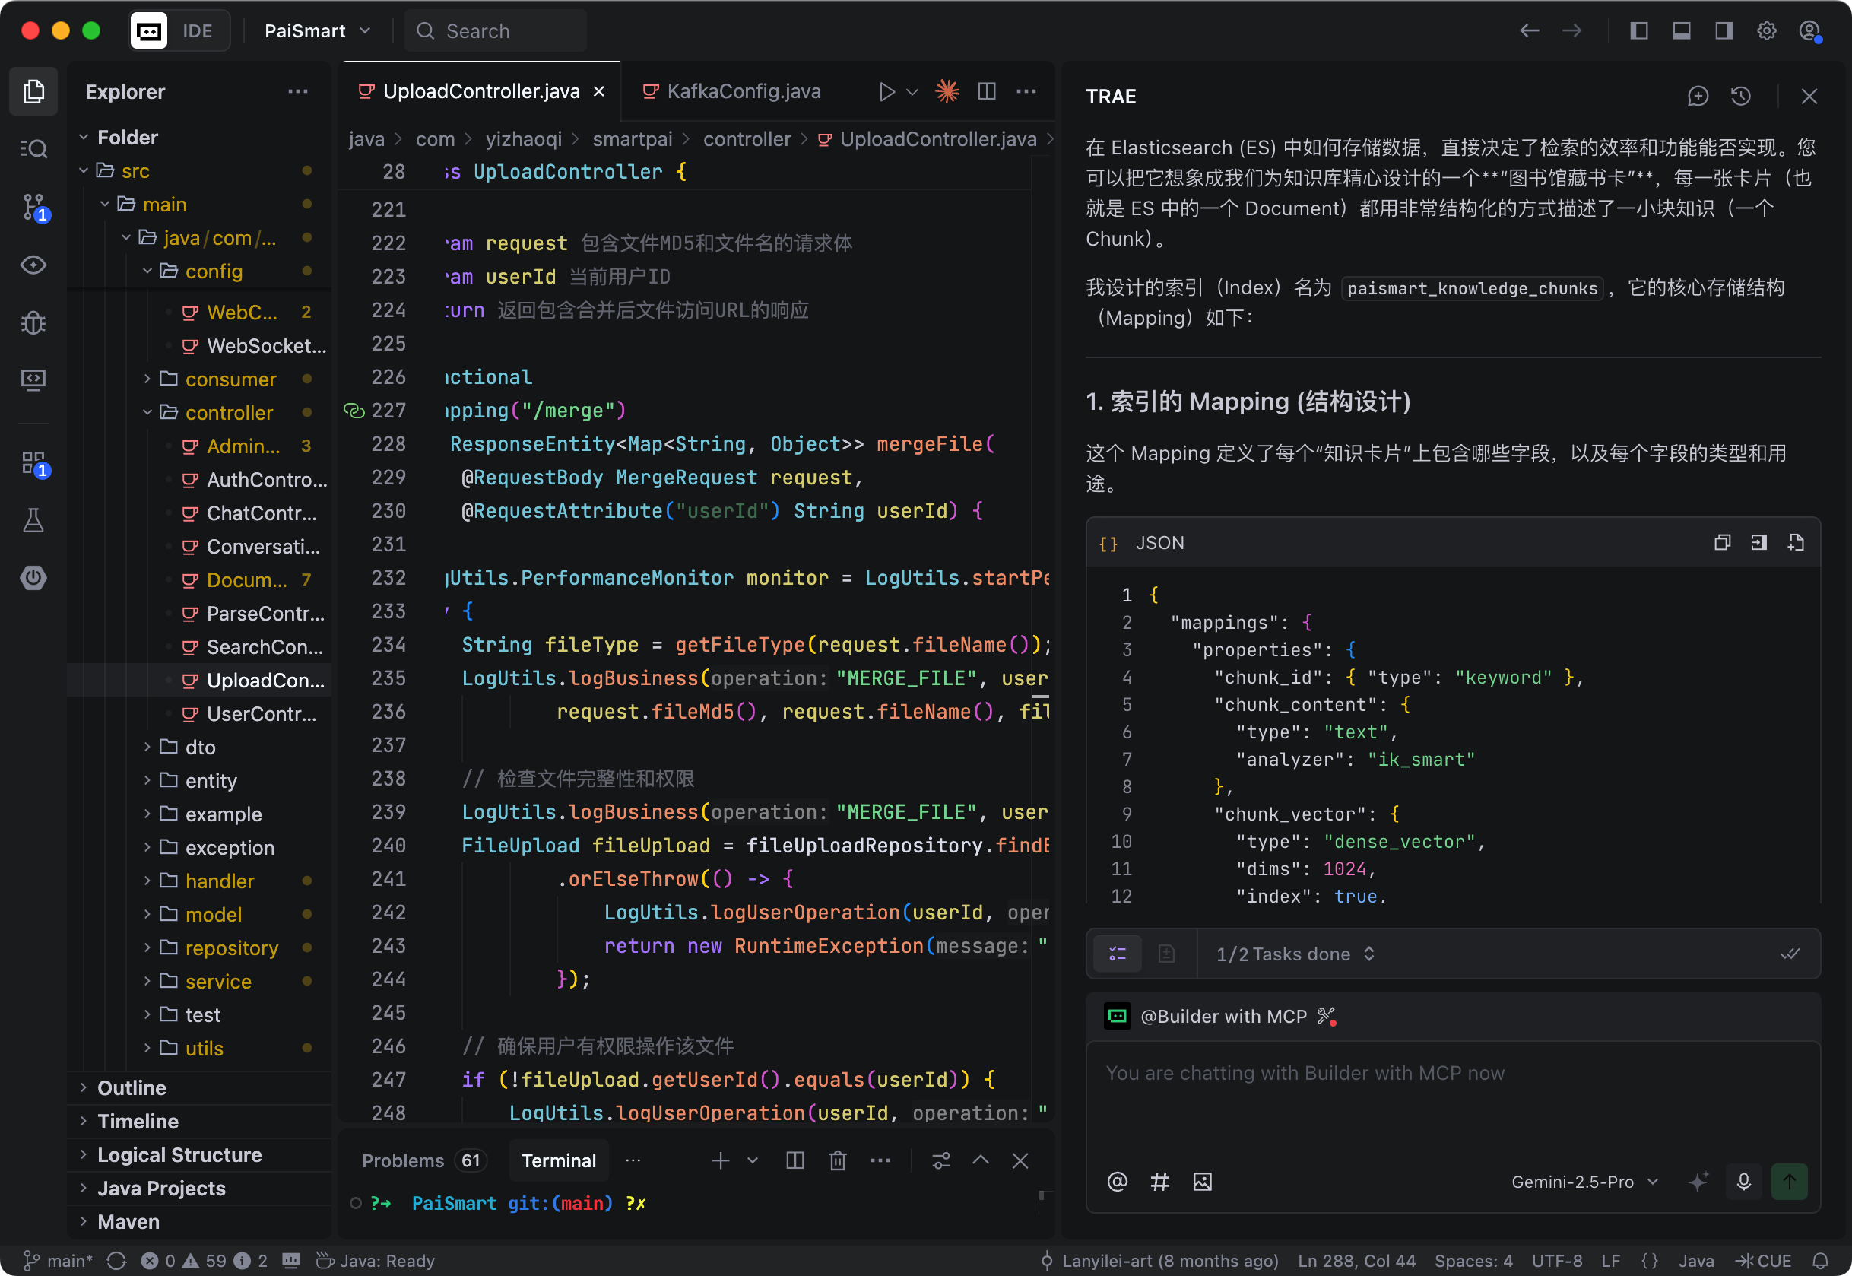Click the microphone voice input icon
The width and height of the screenshot is (1852, 1276).
pos(1744,1182)
